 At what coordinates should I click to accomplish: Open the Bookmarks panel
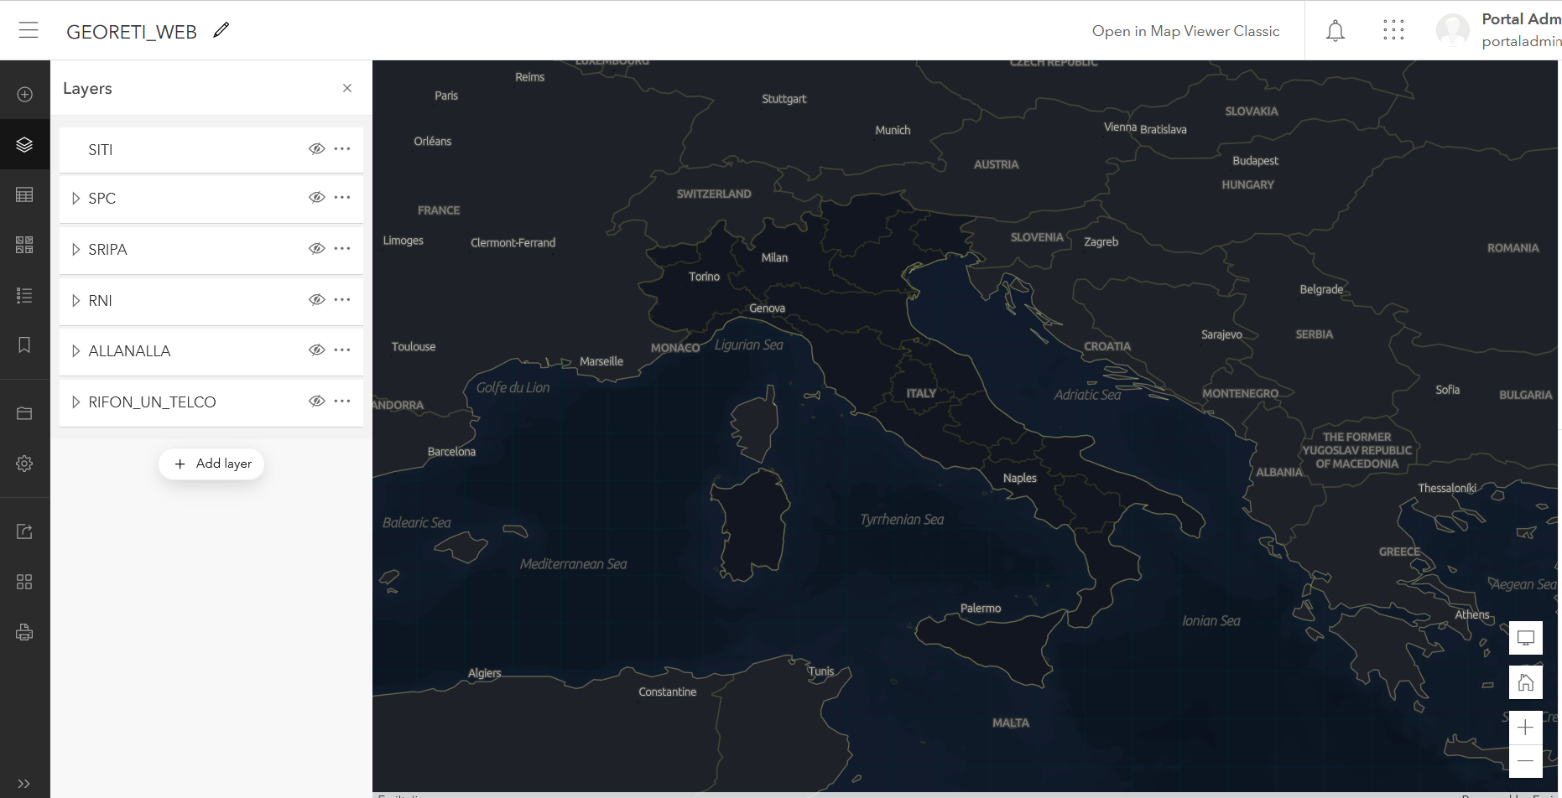point(24,345)
